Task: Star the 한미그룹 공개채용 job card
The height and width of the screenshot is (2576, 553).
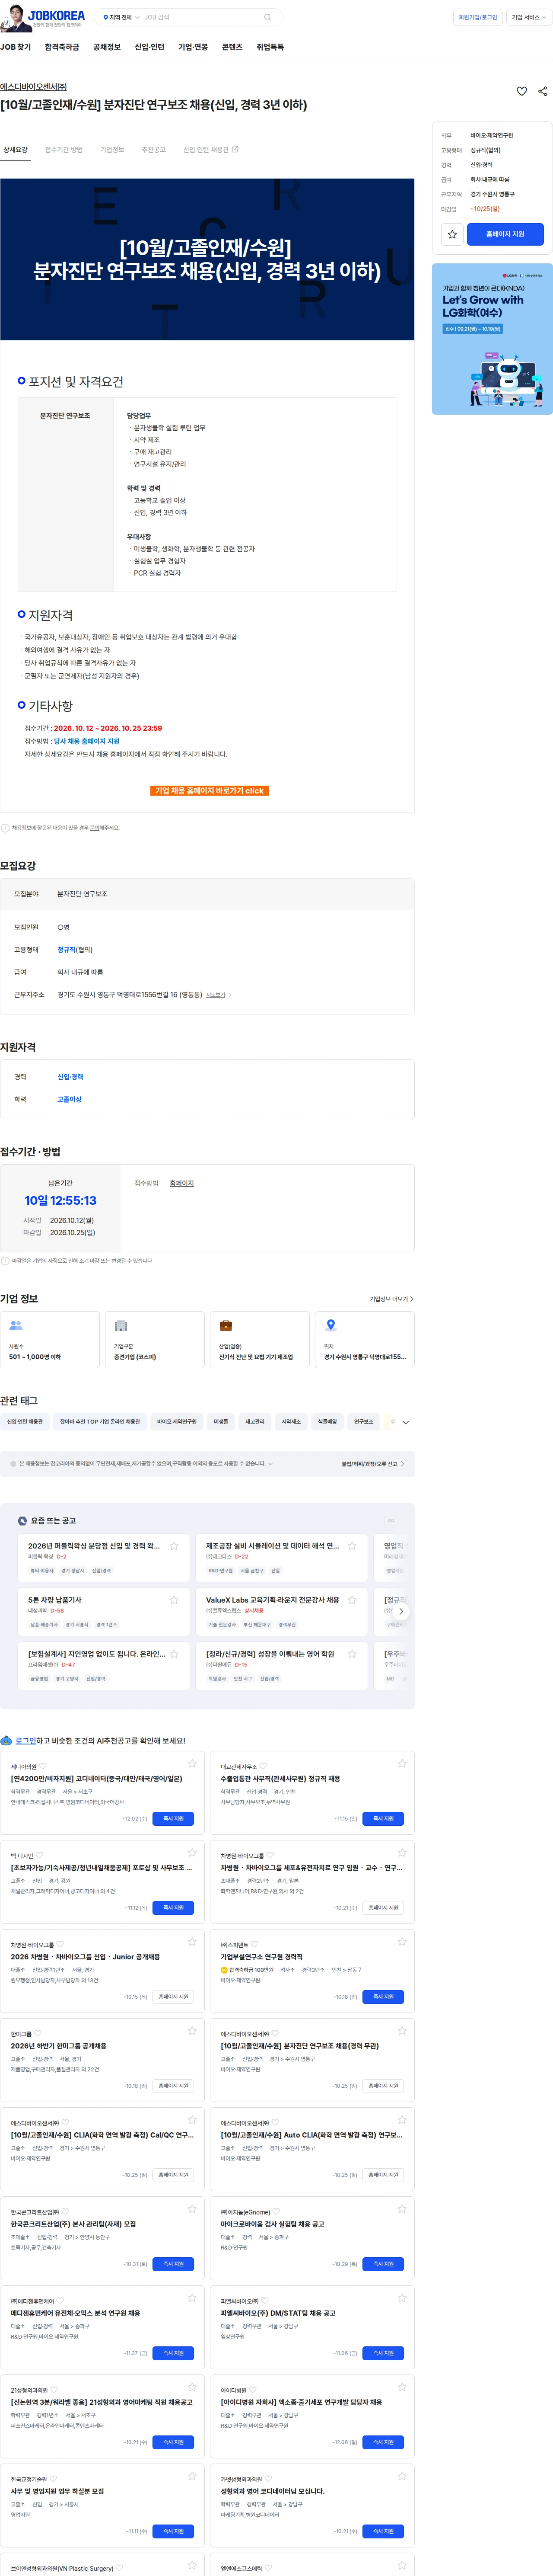Action: 193,2031
